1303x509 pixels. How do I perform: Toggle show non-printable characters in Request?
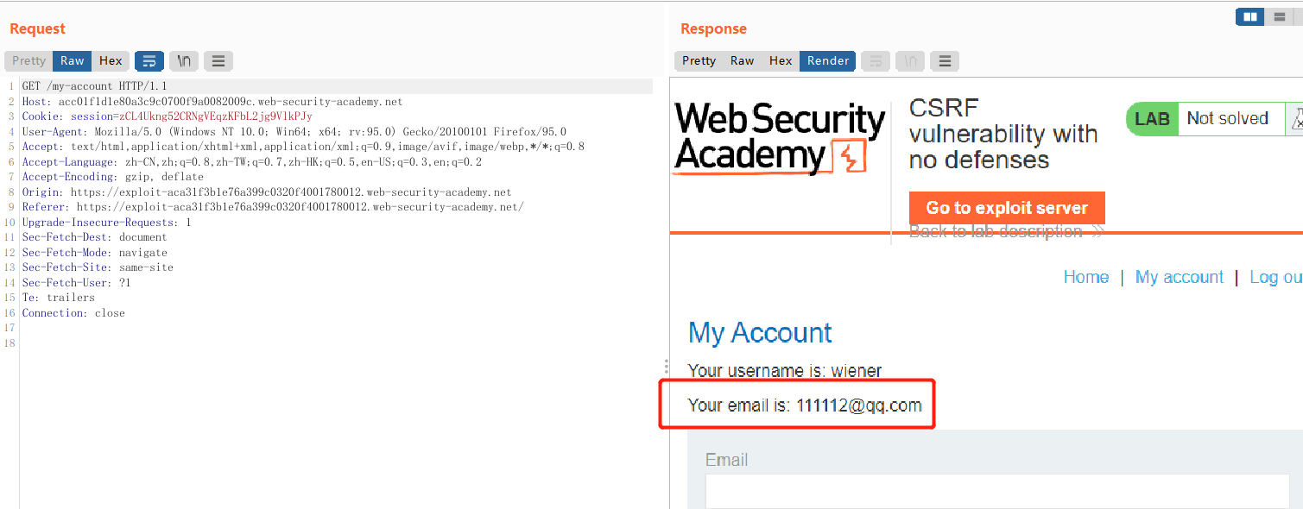184,61
